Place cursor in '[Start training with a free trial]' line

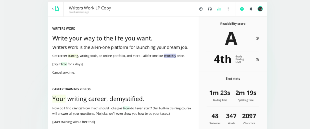coord(74,122)
